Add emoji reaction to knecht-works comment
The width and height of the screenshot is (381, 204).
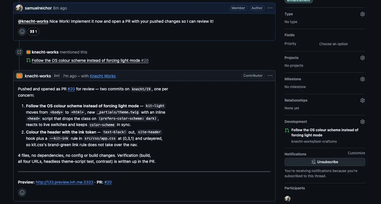22,192
